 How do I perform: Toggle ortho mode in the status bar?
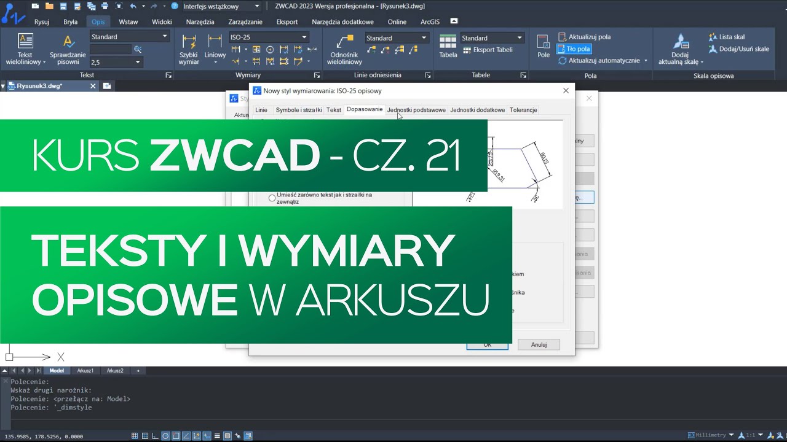click(x=156, y=436)
